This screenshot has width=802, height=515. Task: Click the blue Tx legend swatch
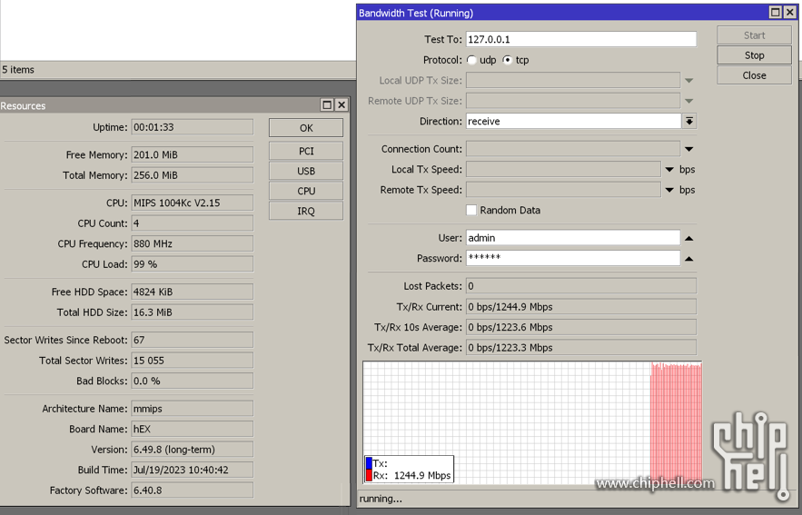tap(369, 463)
